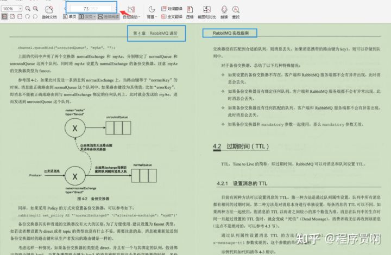Viewport: 391px width, 255px height.
Task: Click the 朗读 read aloud microphone icon
Action: pos(224,10)
